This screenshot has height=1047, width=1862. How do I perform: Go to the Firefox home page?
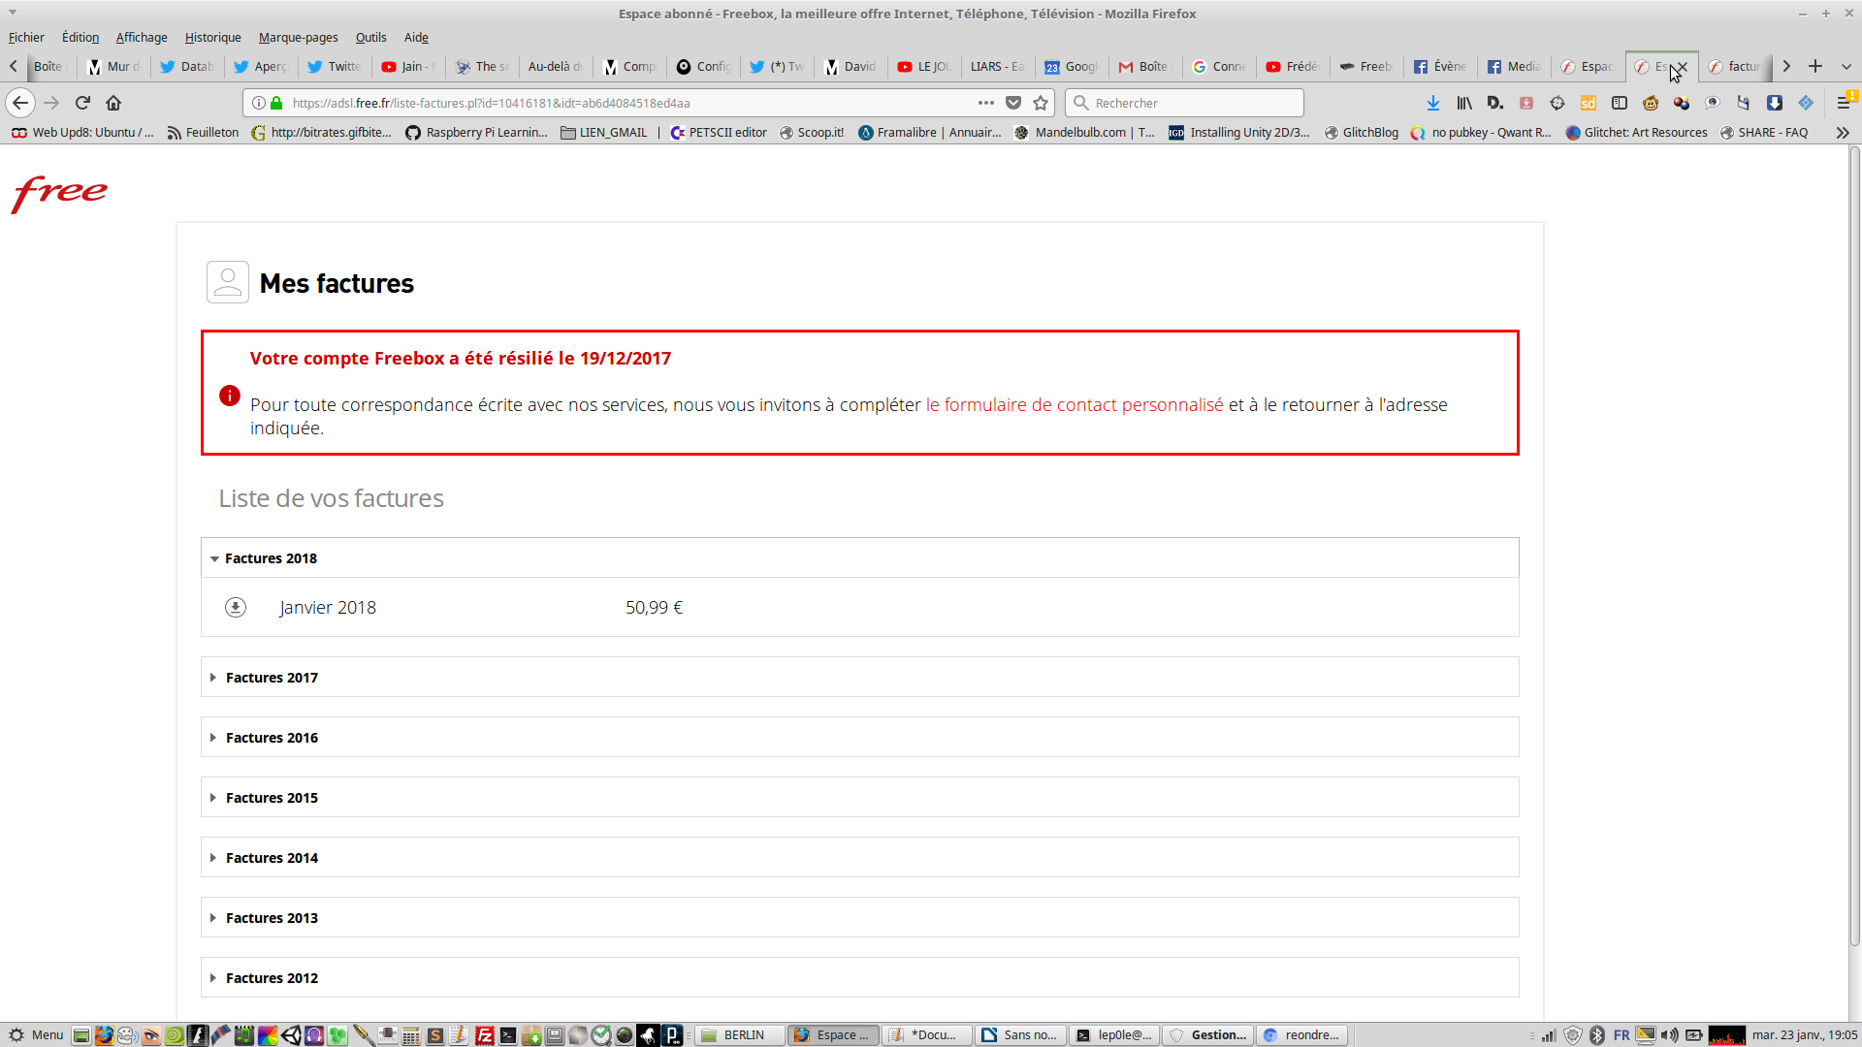pos(113,103)
